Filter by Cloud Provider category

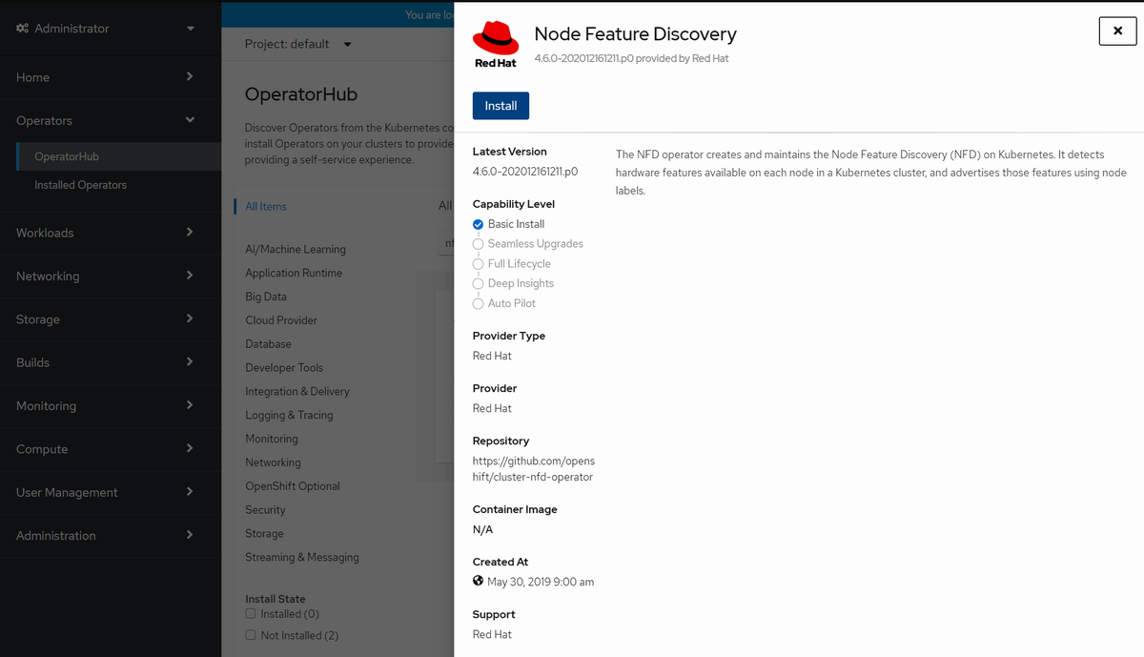pos(281,320)
